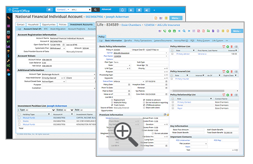The height and width of the screenshot is (164, 253).
Task: Add advisor with green plus in Policy Advisor List
Action: click(228, 47)
